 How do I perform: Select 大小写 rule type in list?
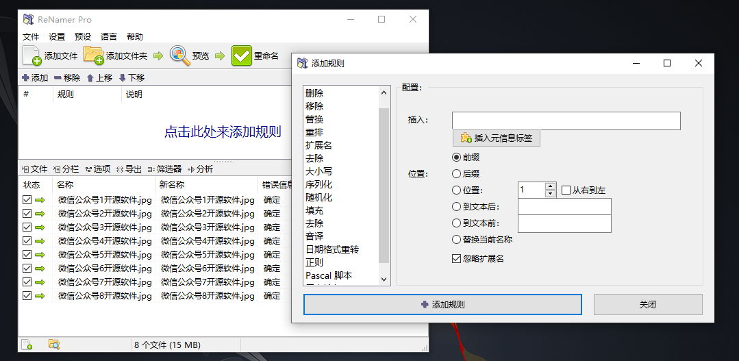(x=318, y=171)
